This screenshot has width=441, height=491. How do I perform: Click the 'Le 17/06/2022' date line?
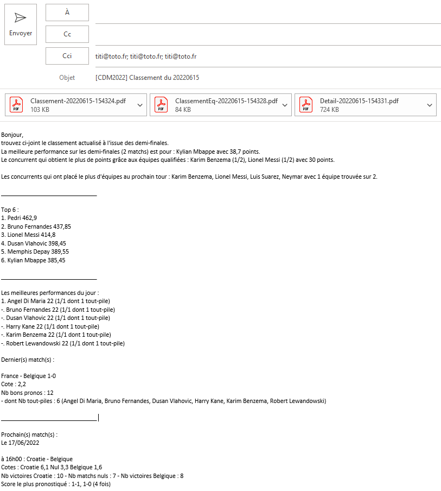click(x=20, y=443)
